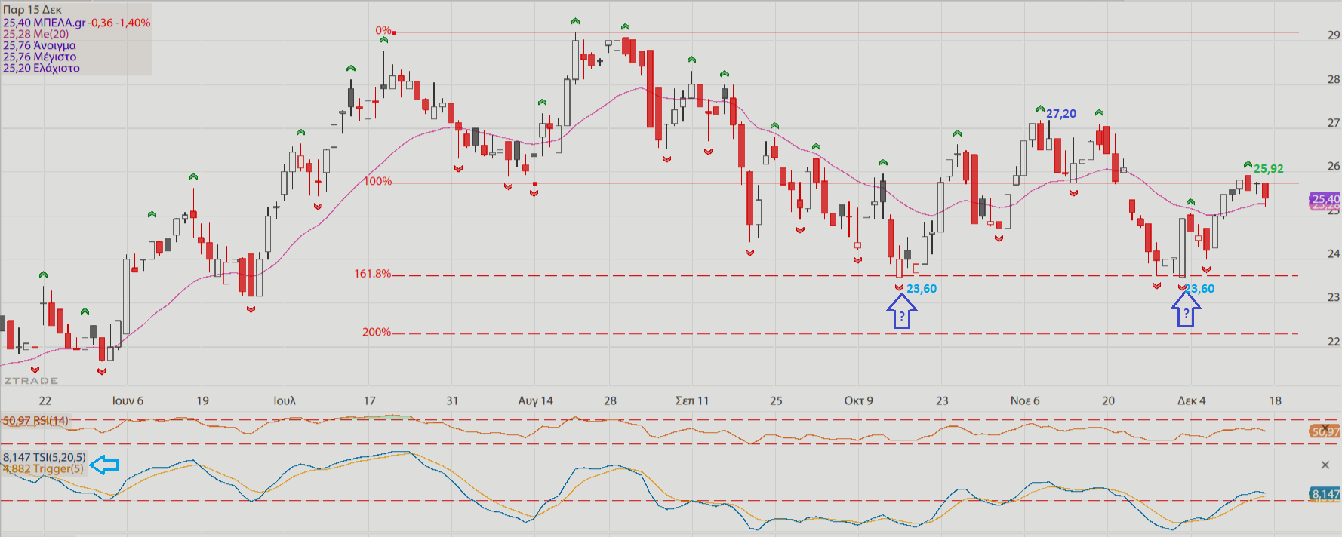Select the TSI(5,20,5) indicator label
The image size is (1342, 537).
(x=45, y=457)
